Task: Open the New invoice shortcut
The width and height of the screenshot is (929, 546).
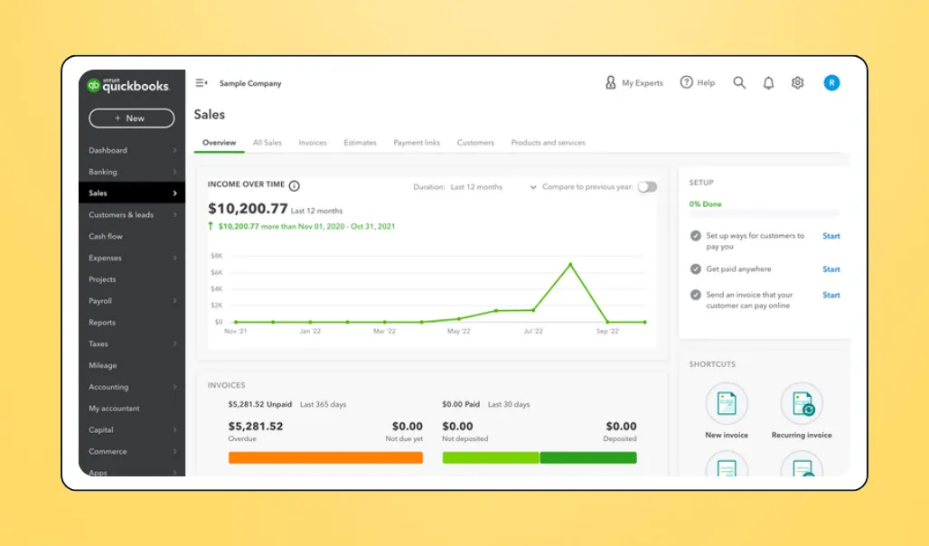Action: [x=727, y=402]
